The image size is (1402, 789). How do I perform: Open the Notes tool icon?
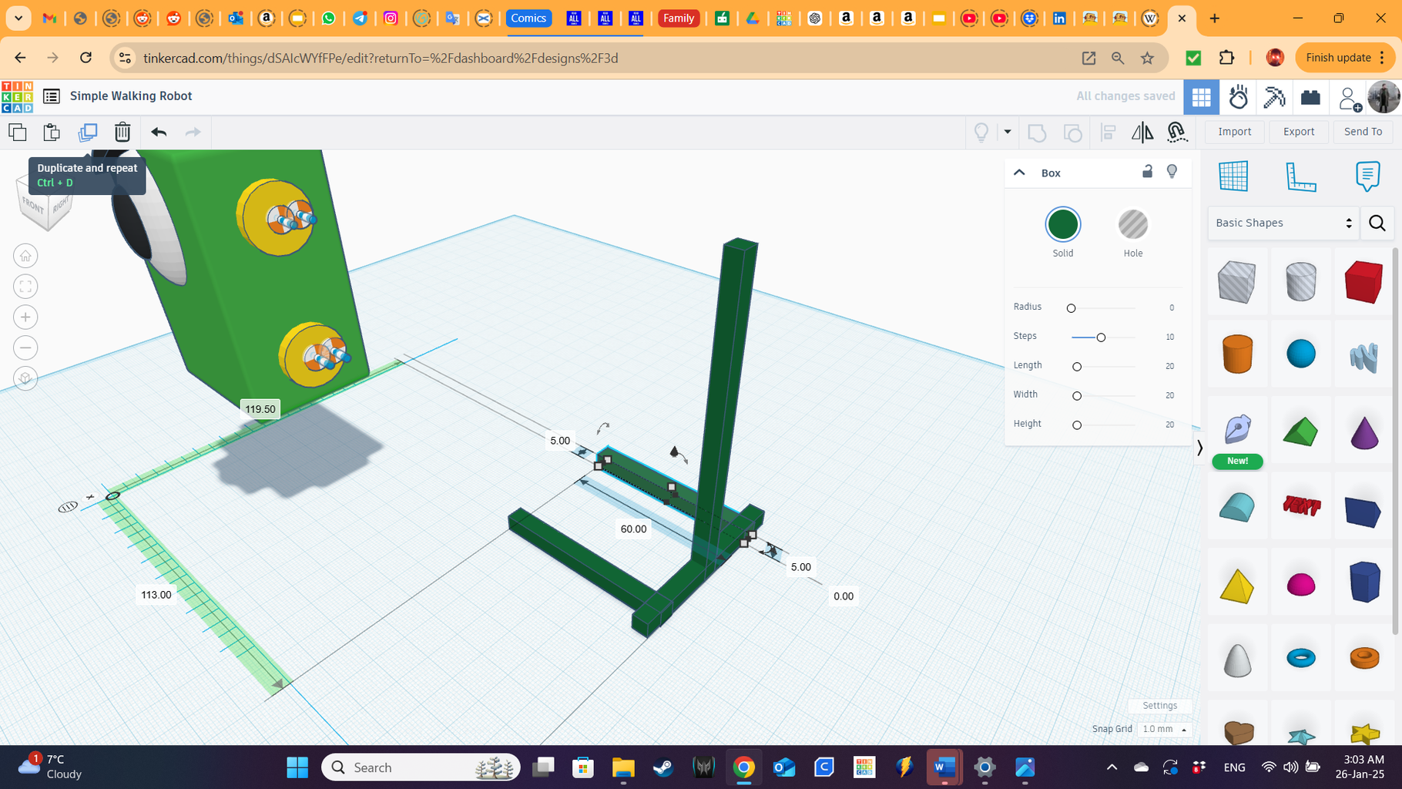(x=1367, y=176)
